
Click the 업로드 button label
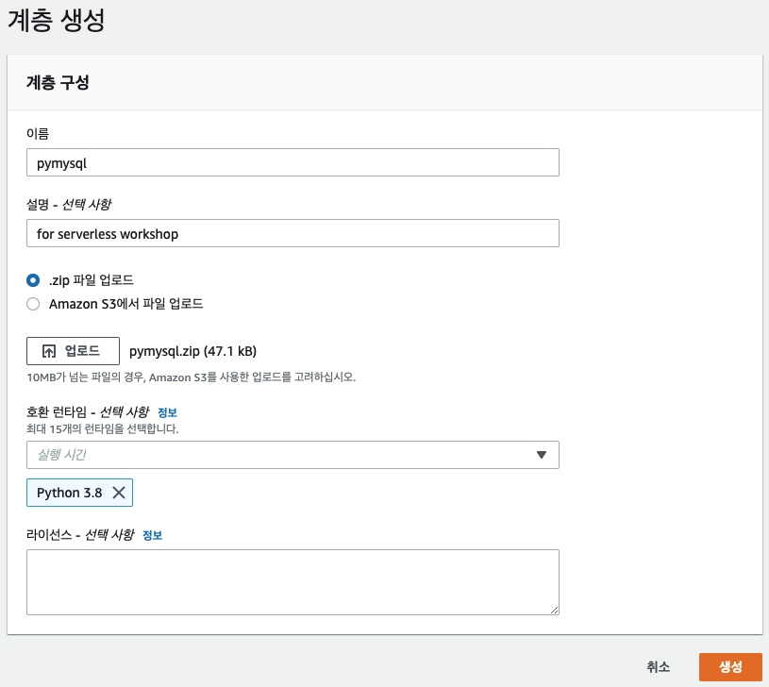tap(82, 351)
